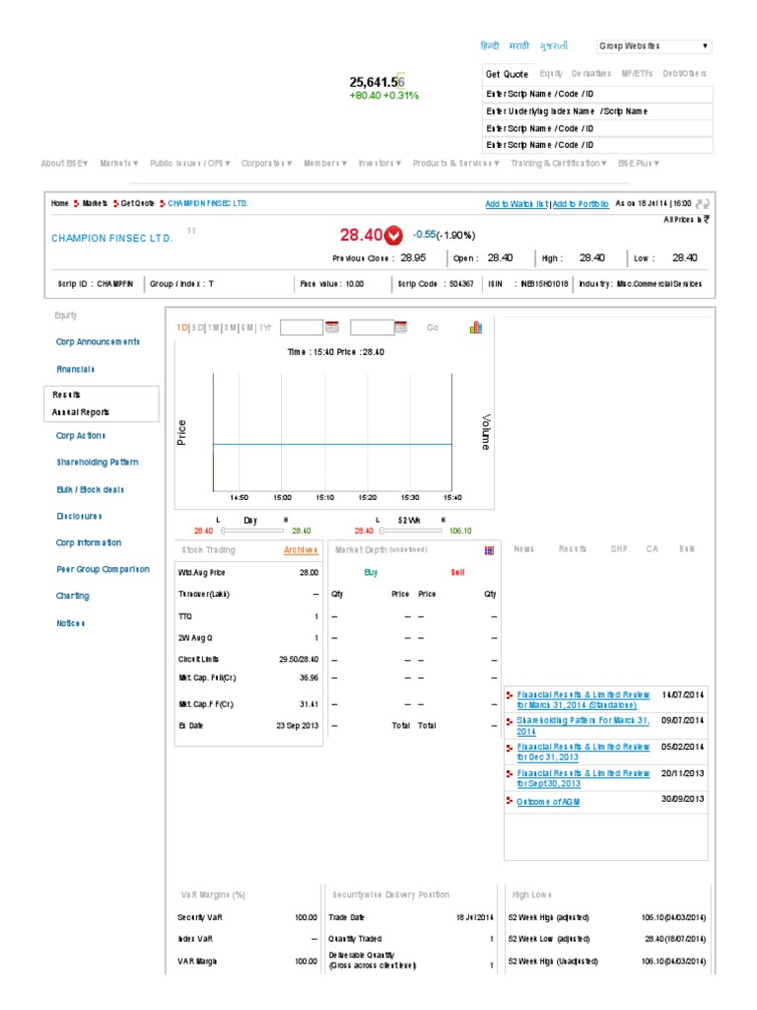757x1010 pixels.
Task: Click the red down-arrow price indicator
Action: pos(393,236)
